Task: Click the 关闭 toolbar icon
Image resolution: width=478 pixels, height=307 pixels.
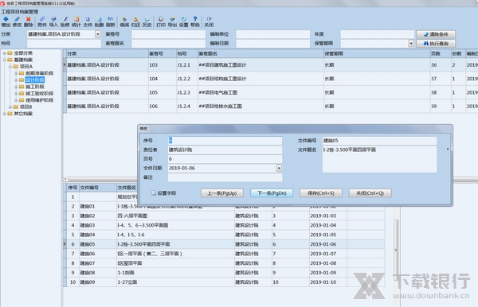Action: (209, 21)
